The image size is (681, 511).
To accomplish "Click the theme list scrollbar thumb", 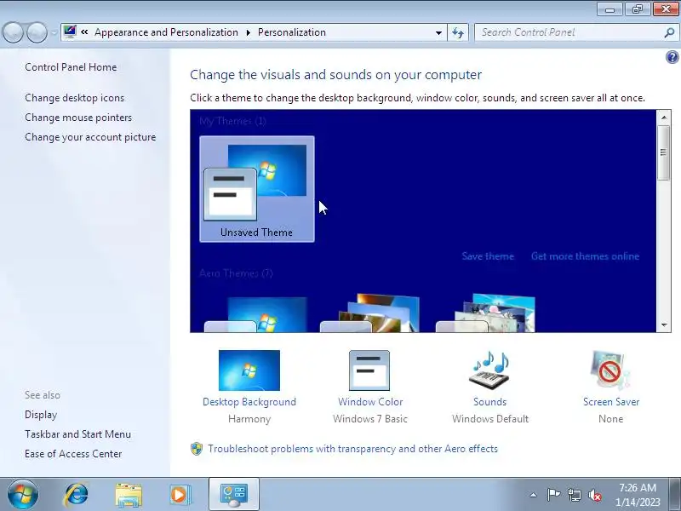I will tap(664, 152).
